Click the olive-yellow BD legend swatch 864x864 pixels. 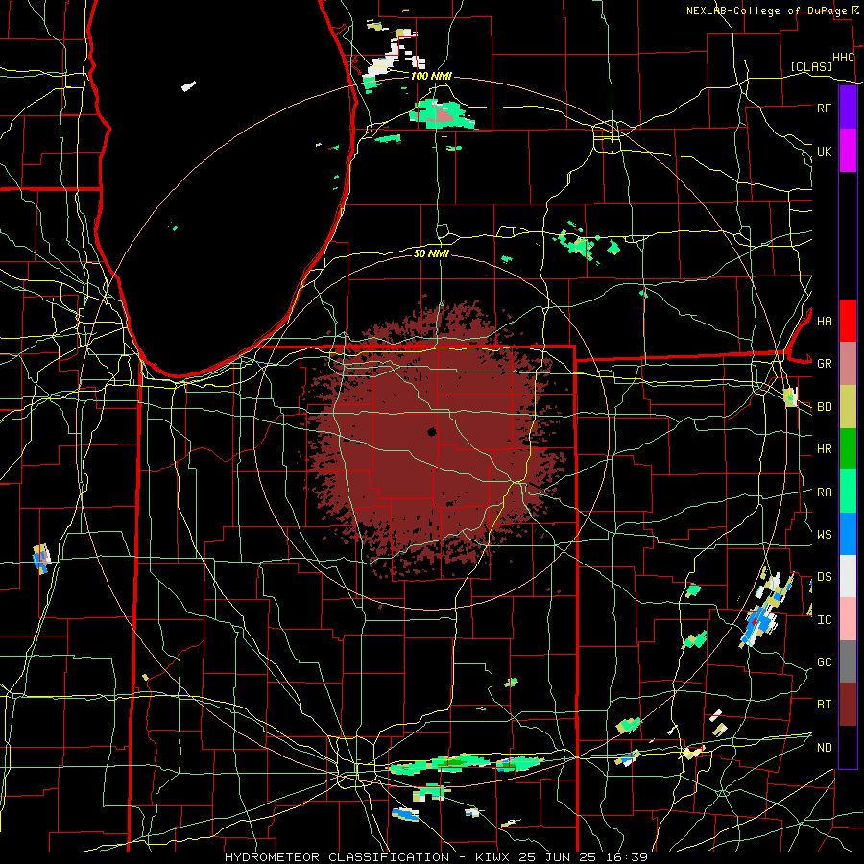pos(848,406)
